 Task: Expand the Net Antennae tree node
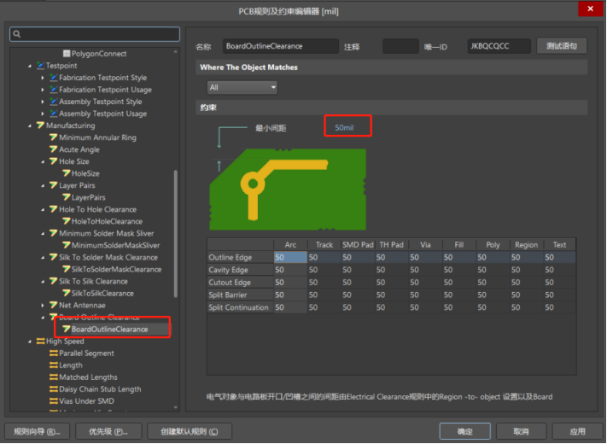pyautogui.click(x=43, y=305)
